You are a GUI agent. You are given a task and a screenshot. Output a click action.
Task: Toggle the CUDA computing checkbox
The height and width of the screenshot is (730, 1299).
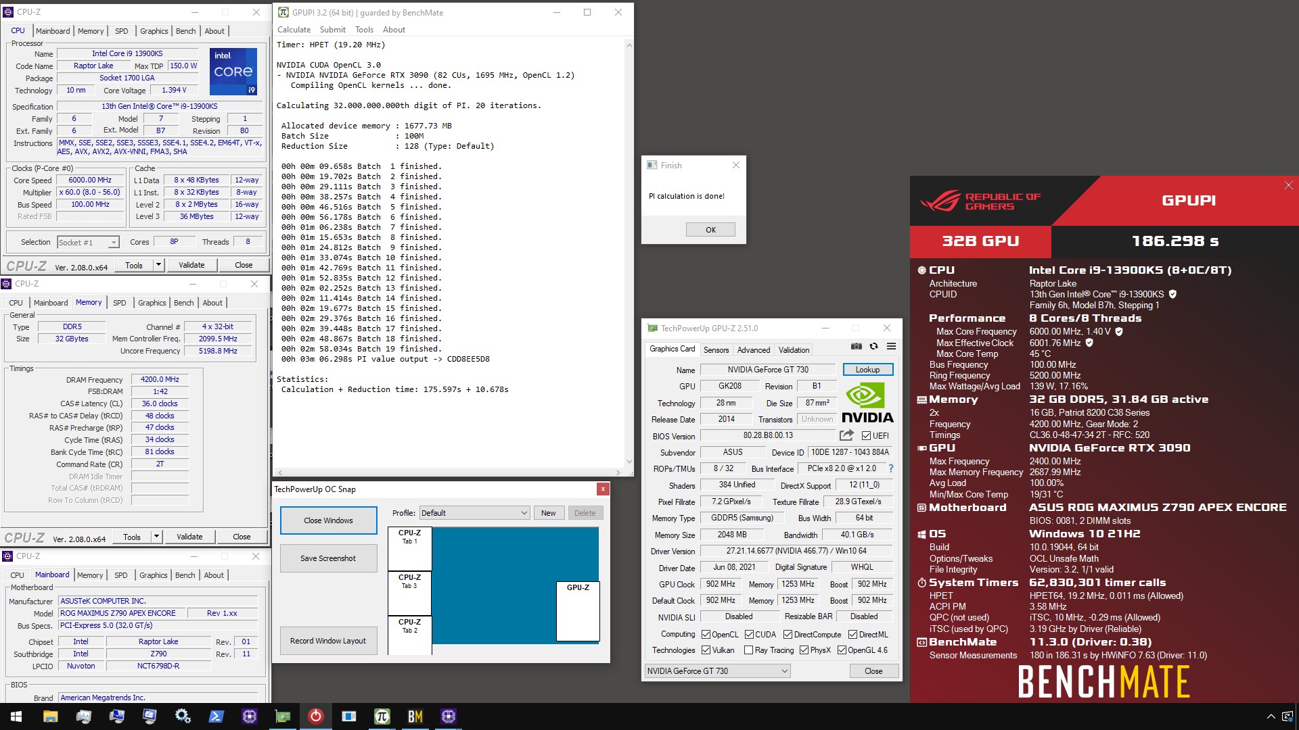click(x=749, y=635)
